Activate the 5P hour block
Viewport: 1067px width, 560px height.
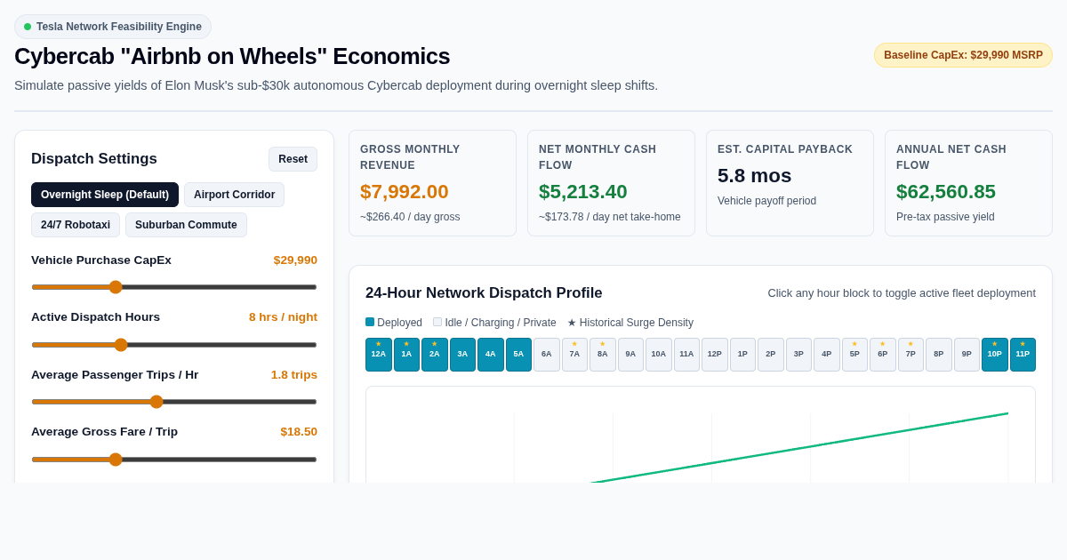[x=854, y=355]
